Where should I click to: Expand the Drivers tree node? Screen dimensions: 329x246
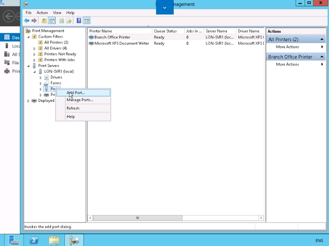(41, 78)
